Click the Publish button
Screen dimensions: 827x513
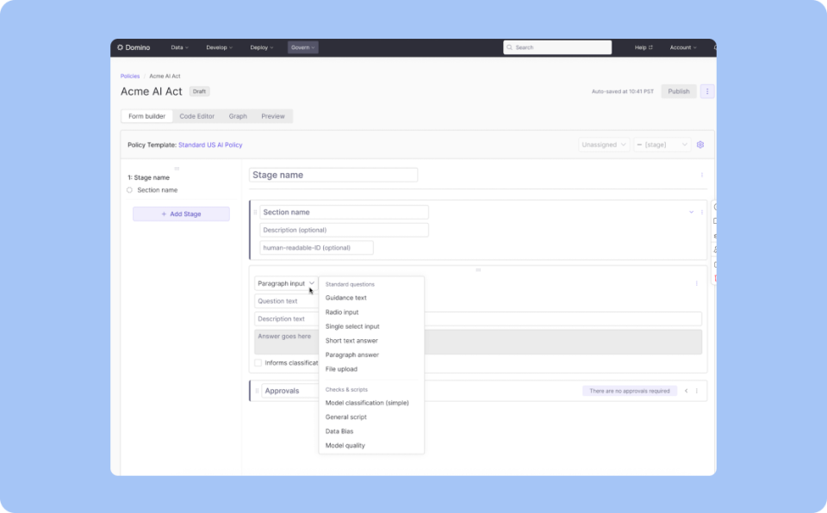[x=679, y=90]
